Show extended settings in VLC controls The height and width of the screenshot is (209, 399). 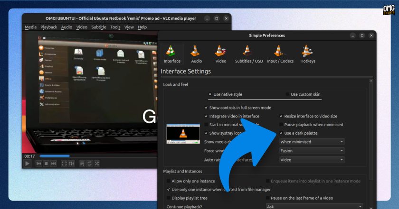point(72,164)
